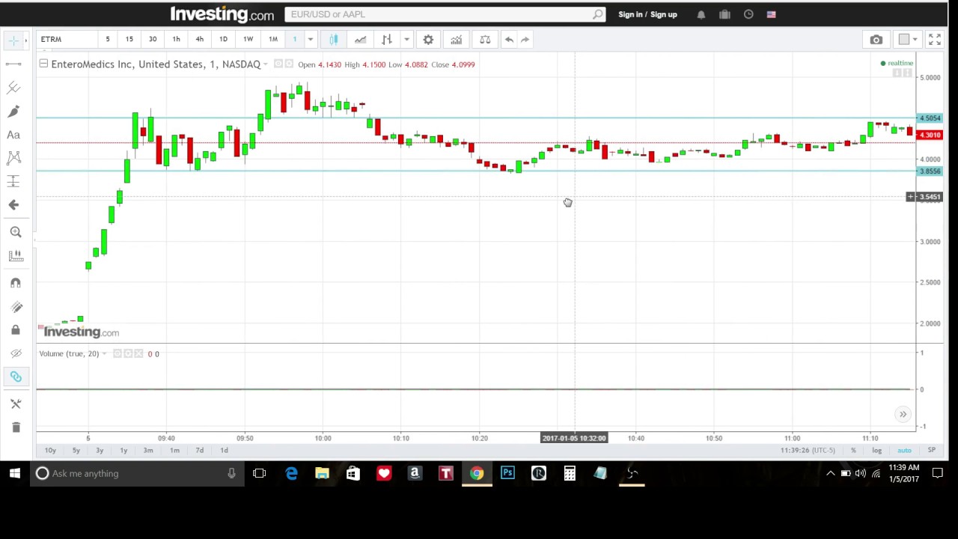Open the Windows Start menu
The width and height of the screenshot is (958, 539).
(x=14, y=473)
